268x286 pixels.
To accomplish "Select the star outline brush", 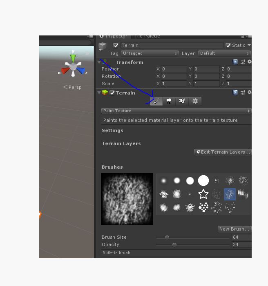I will 203,194.
